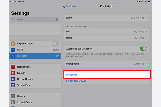The width and height of the screenshot is (161, 107).
Task: Tap the Name row label
Action: coord(69,18)
